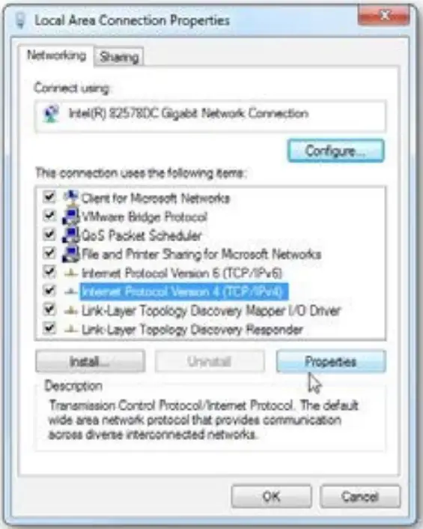Click the TCP/IPv6 protocol icon
This screenshot has width=423, height=529.
pyautogui.click(x=71, y=273)
